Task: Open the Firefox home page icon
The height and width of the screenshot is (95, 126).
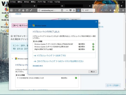Action: point(23,10)
